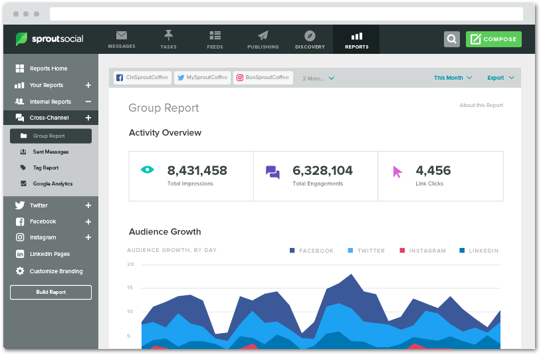The height and width of the screenshot is (355, 541).
Task: Click Twitter bird icon in sidebar
Action: 20,205
